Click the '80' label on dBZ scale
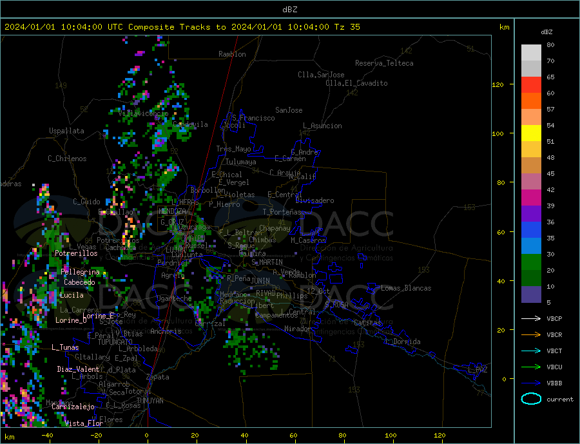The image size is (580, 444). [x=550, y=44]
